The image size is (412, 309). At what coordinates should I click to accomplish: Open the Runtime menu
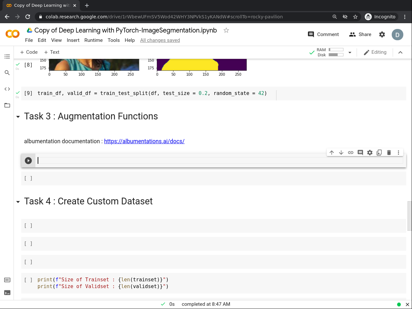[x=93, y=40]
